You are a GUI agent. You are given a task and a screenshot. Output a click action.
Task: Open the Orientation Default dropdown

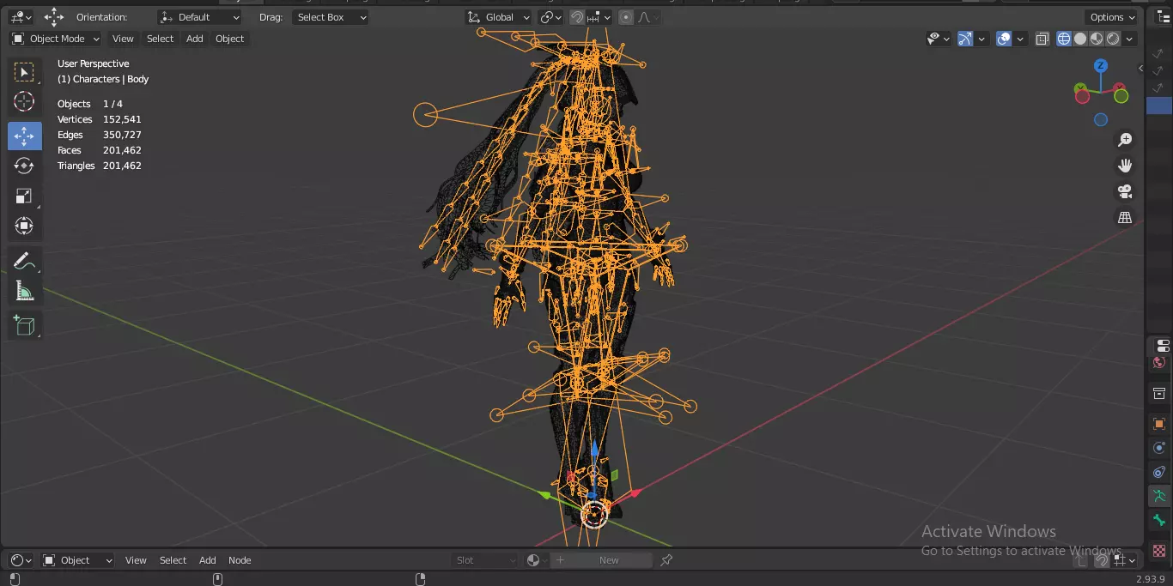(200, 17)
